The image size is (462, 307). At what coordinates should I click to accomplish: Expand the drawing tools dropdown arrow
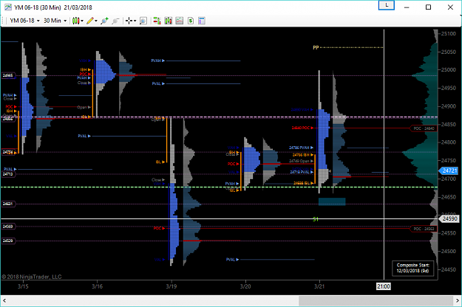(96, 21)
